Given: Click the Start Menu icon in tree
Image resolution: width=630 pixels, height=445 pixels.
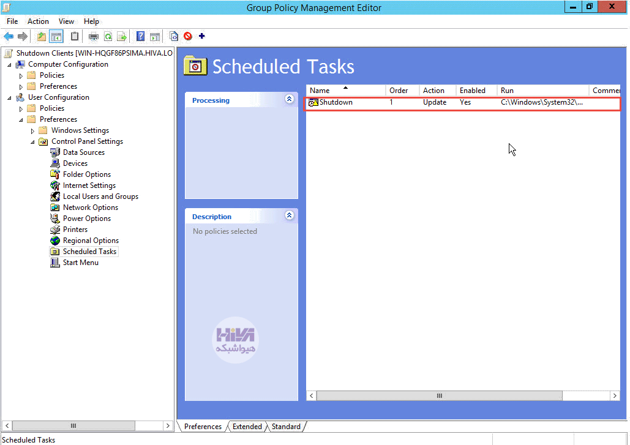Looking at the screenshot, I should click(x=55, y=263).
